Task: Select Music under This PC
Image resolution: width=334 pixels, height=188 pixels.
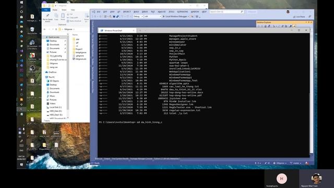Action: coord(51,96)
